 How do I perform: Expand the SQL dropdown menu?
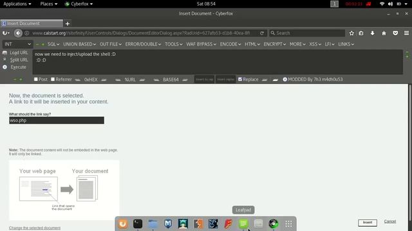(x=53, y=44)
